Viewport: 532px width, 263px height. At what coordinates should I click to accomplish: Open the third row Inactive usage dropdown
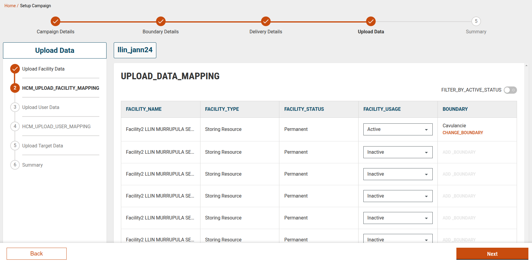[x=398, y=174]
